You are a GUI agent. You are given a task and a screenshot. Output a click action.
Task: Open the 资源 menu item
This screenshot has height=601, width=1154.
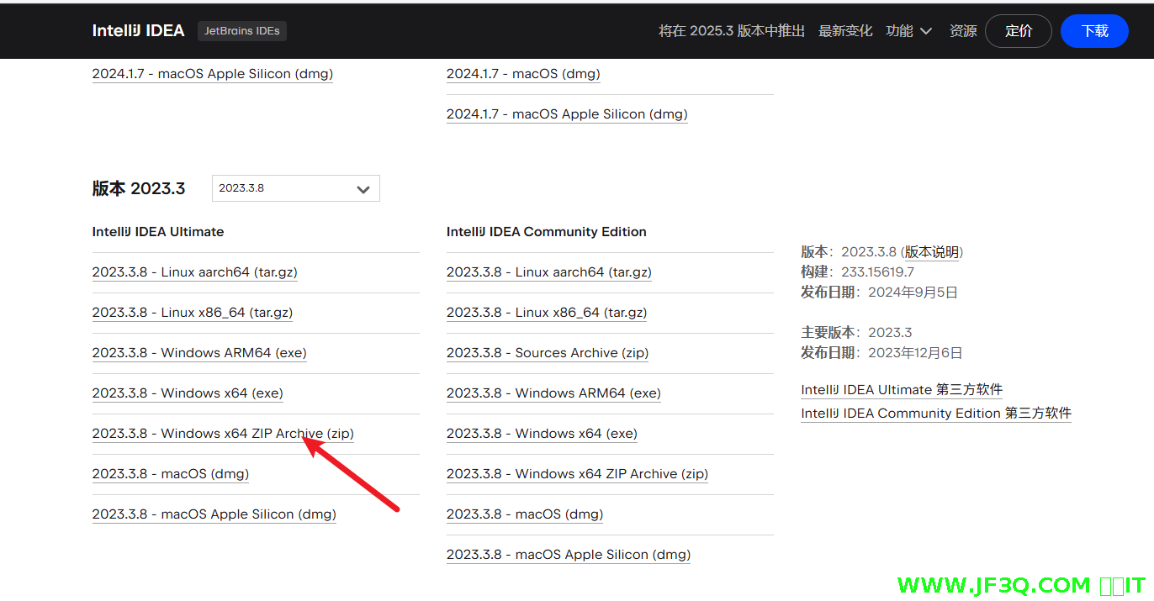963,31
